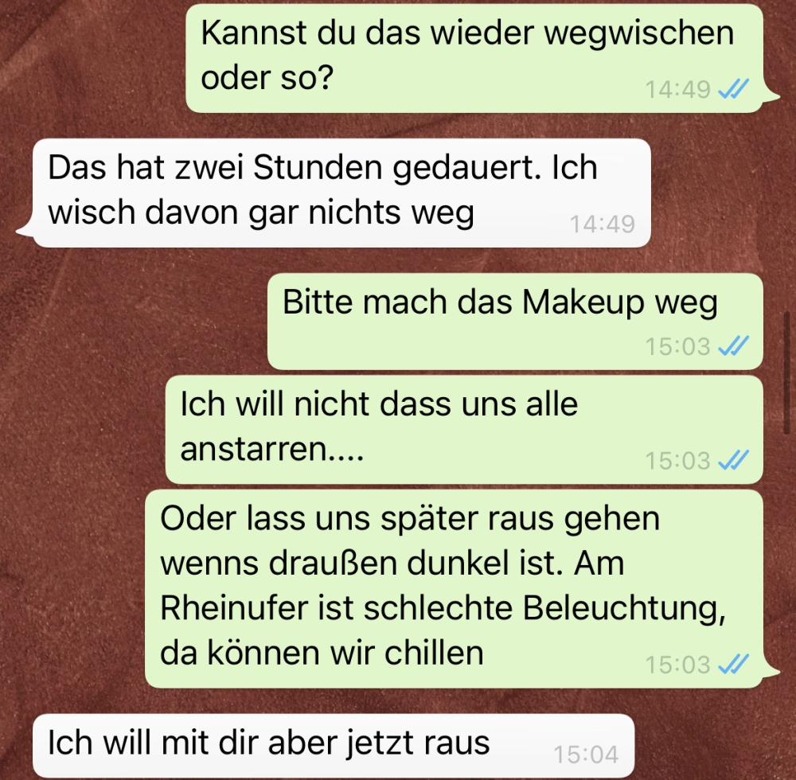796x780 pixels.
Task: Select the 'Ich will nicht dass uns alle anstarren' bubble
Action: (x=465, y=430)
